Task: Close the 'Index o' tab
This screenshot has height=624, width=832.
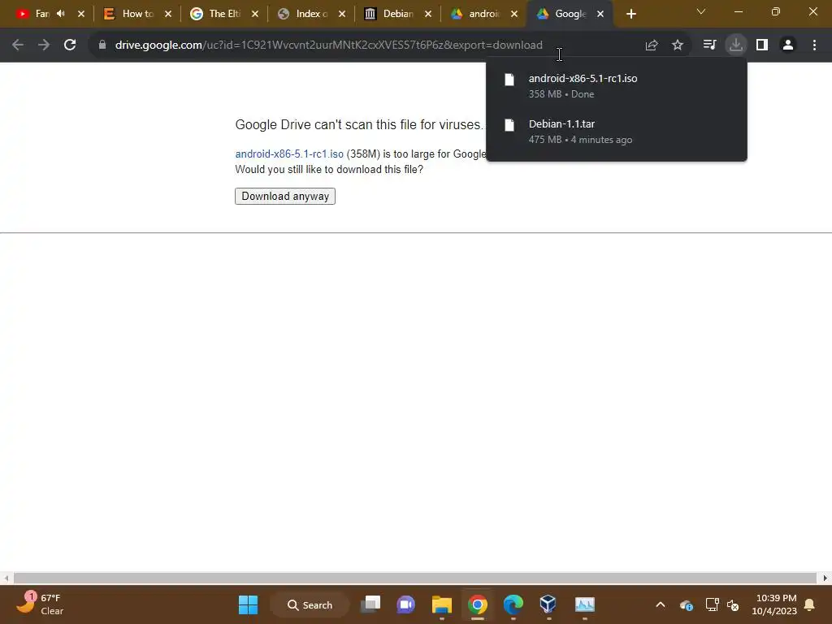Action: point(342,15)
